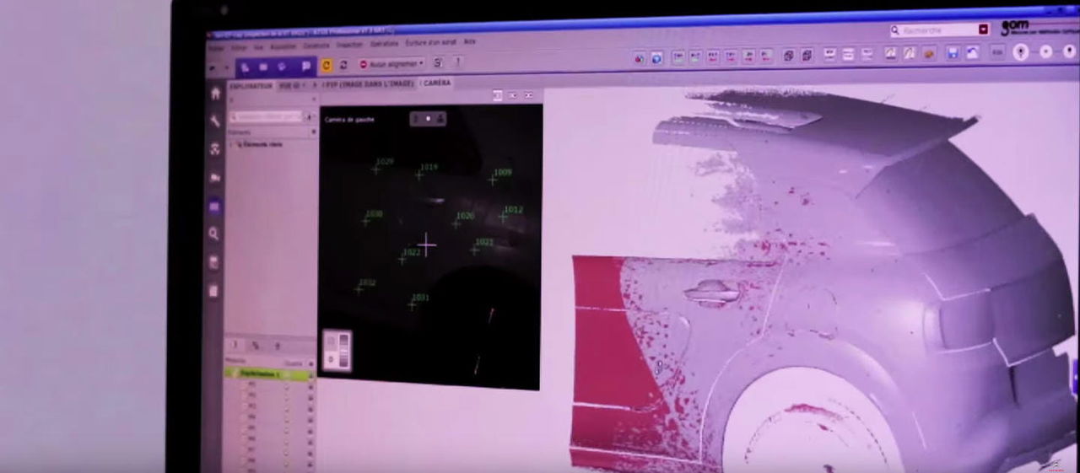Open the Aucun alignement dropdown
The image size is (1080, 473).
point(391,64)
